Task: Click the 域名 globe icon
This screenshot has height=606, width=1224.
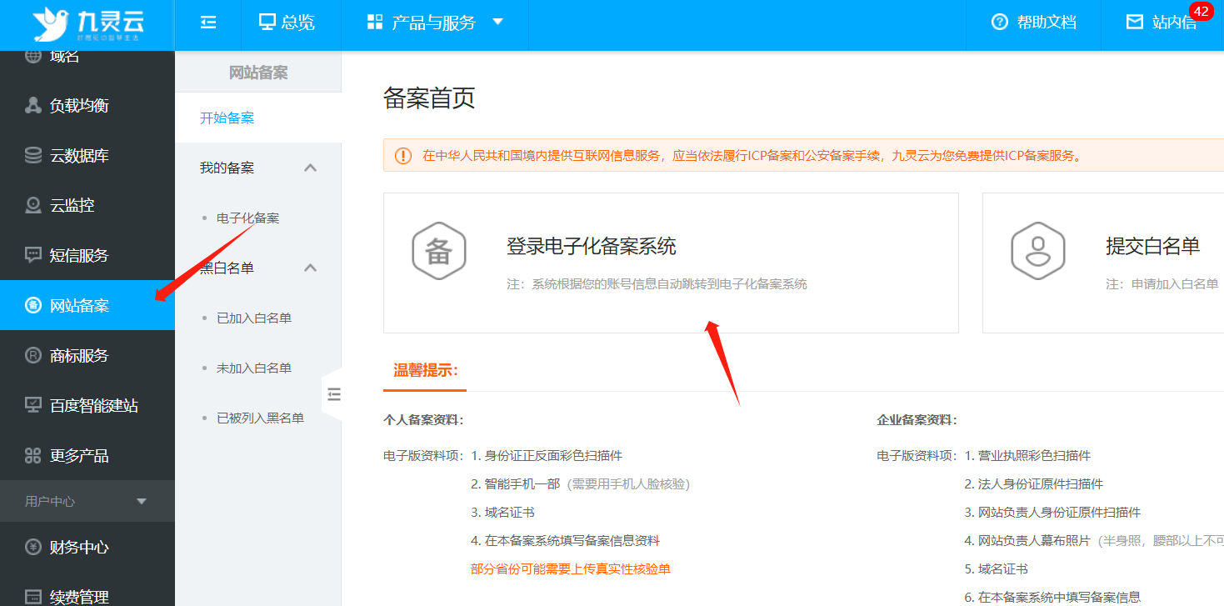Action: [x=33, y=57]
